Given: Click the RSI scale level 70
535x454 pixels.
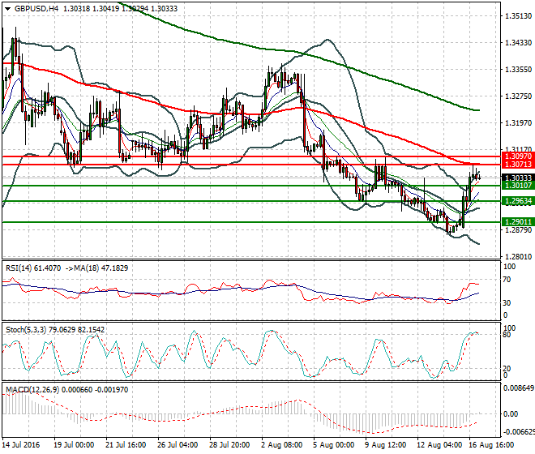Looking at the screenshot, I should point(507,280).
